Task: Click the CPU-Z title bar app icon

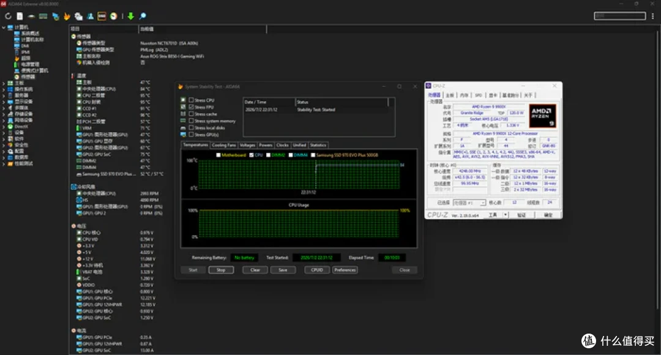Action: (428, 86)
